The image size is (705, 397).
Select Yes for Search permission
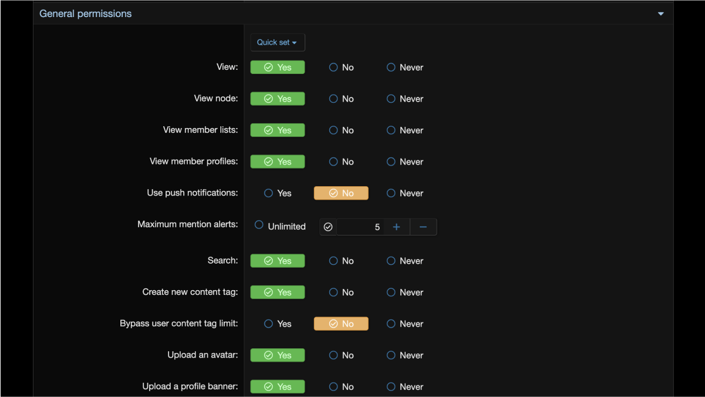click(x=278, y=261)
